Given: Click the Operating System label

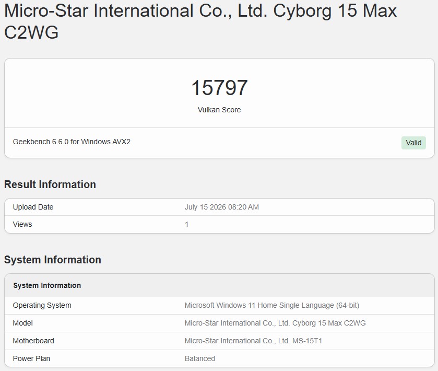Looking at the screenshot, I should [x=42, y=305].
